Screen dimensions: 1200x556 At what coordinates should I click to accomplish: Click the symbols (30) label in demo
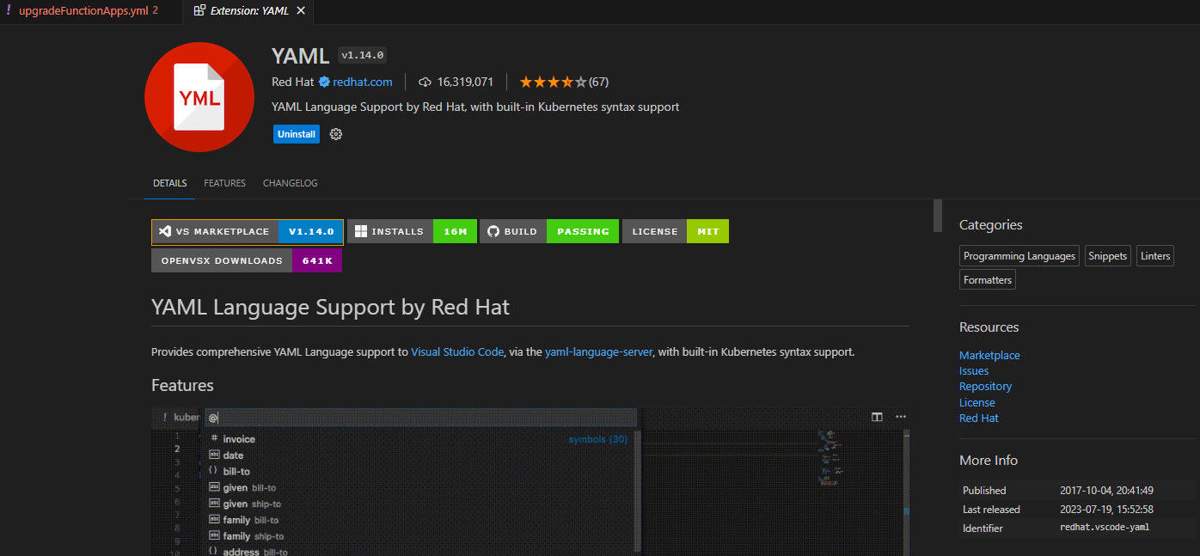coord(598,439)
